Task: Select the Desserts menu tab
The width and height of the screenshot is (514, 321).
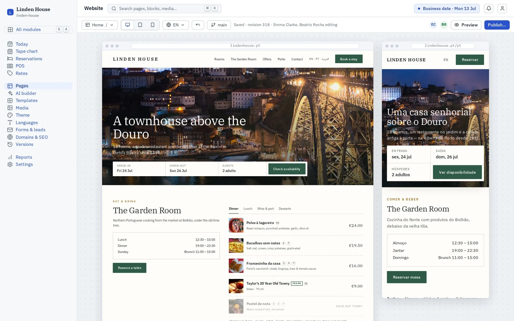Action: pyautogui.click(x=285, y=209)
